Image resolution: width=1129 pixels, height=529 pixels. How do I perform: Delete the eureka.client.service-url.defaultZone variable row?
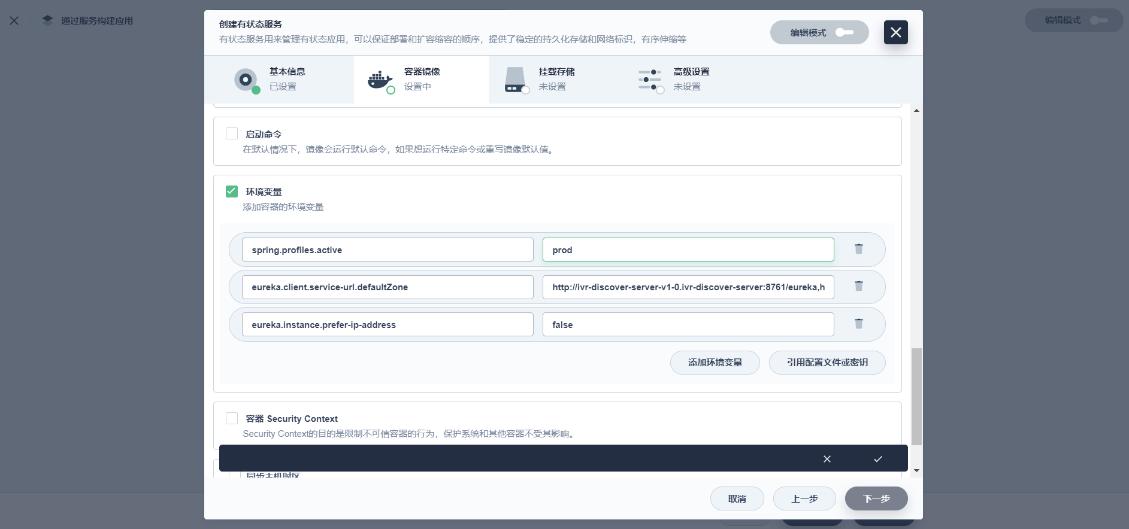click(858, 286)
